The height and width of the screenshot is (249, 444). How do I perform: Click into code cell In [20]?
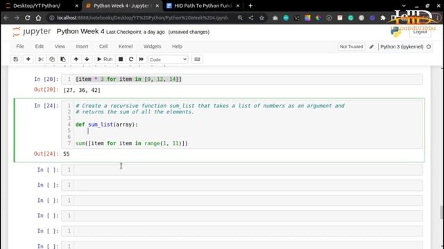[x=242, y=80]
